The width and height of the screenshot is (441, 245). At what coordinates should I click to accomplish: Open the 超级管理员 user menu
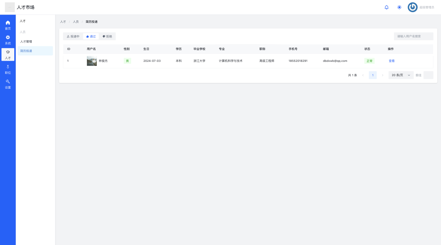(427, 7)
